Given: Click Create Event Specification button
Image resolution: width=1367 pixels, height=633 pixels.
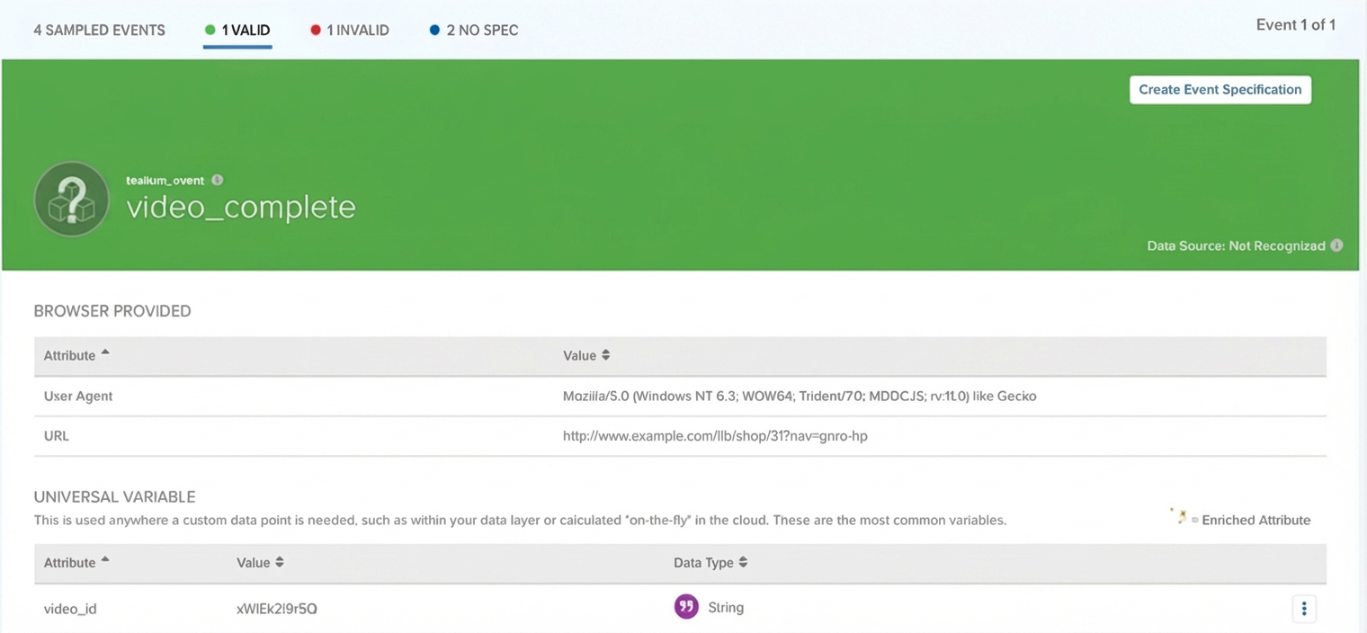Looking at the screenshot, I should pyautogui.click(x=1220, y=89).
